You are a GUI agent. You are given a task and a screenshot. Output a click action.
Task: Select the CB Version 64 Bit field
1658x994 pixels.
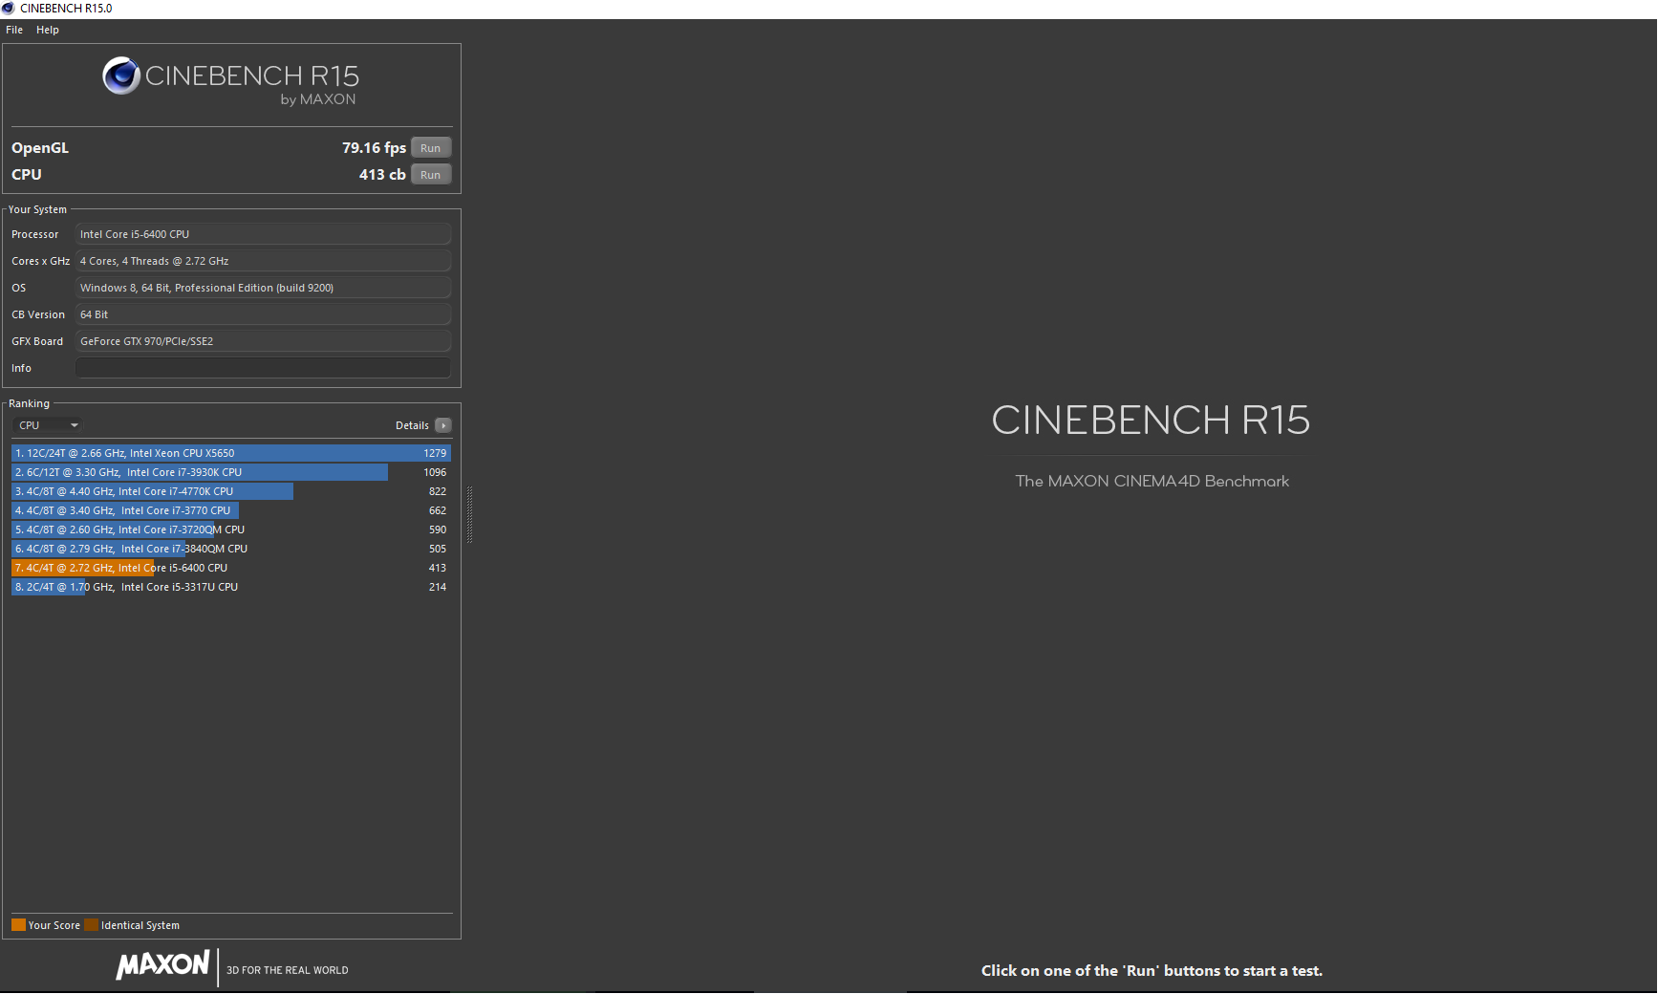coord(263,314)
